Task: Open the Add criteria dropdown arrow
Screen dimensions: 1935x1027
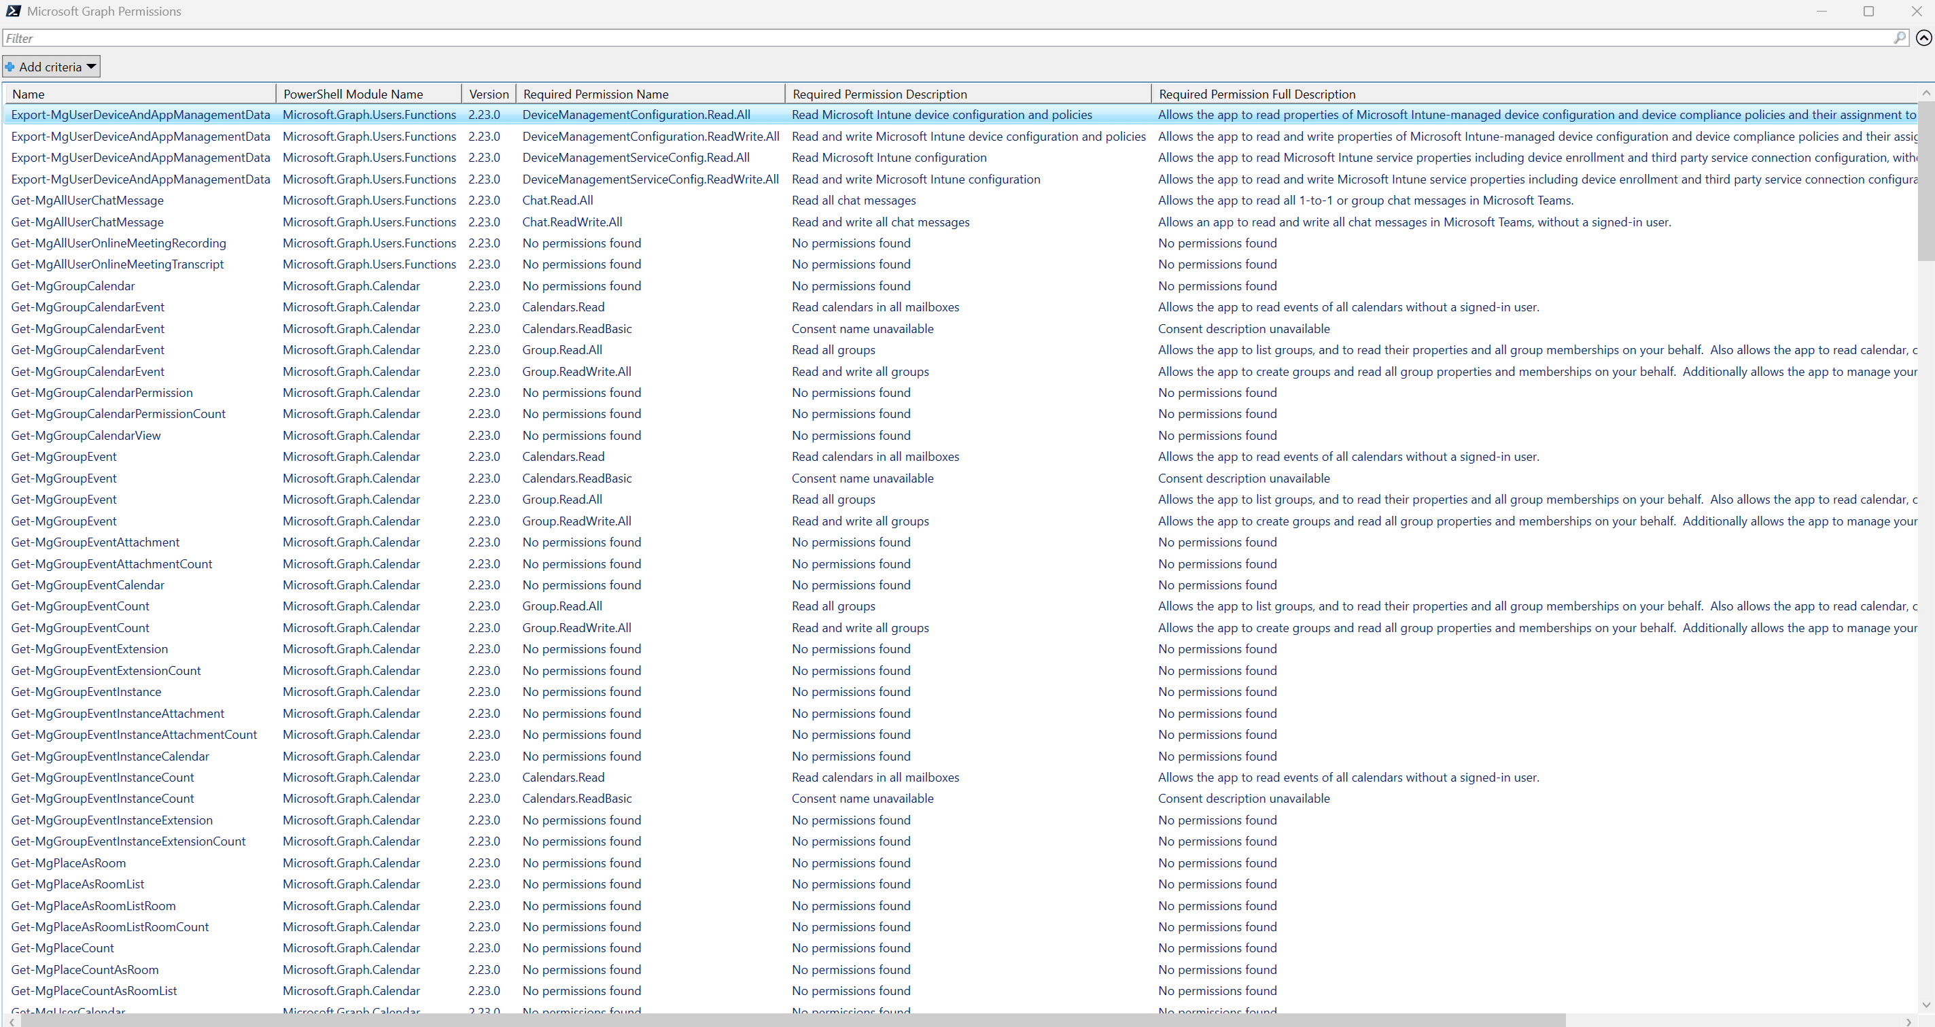Action: pos(92,67)
